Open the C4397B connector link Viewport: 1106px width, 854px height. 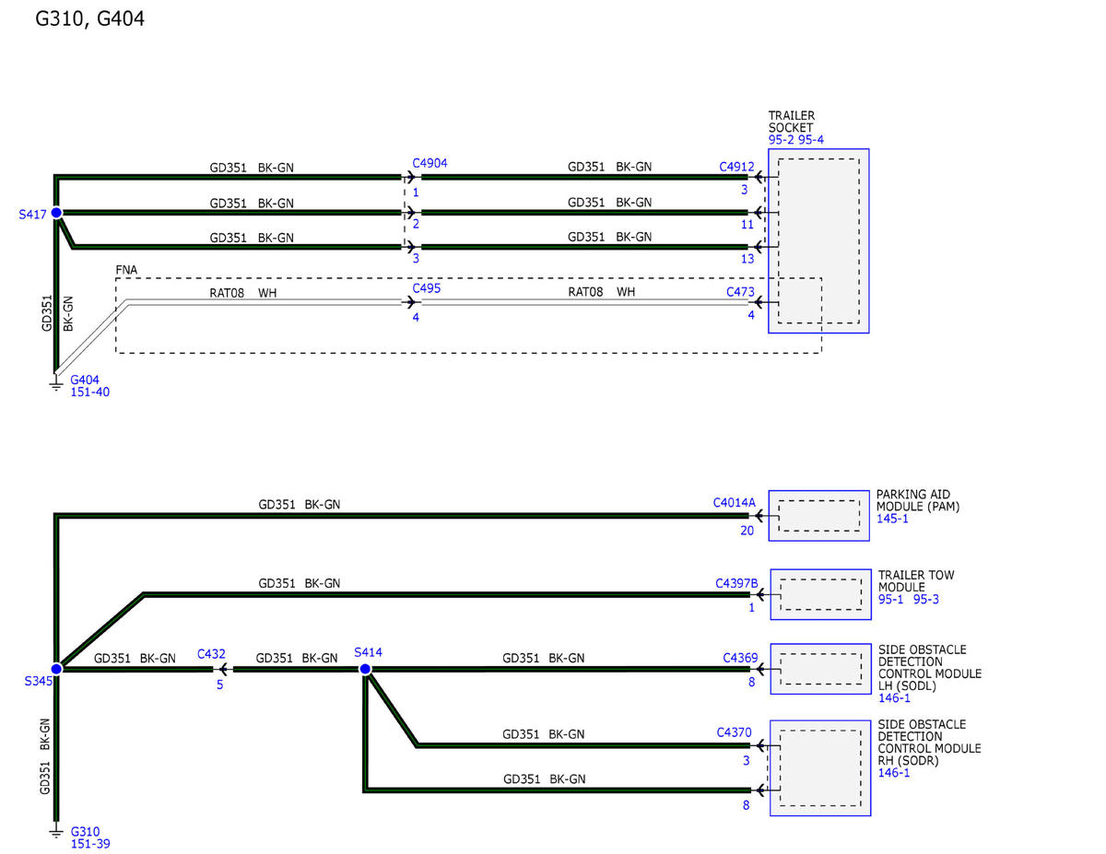[x=736, y=583]
